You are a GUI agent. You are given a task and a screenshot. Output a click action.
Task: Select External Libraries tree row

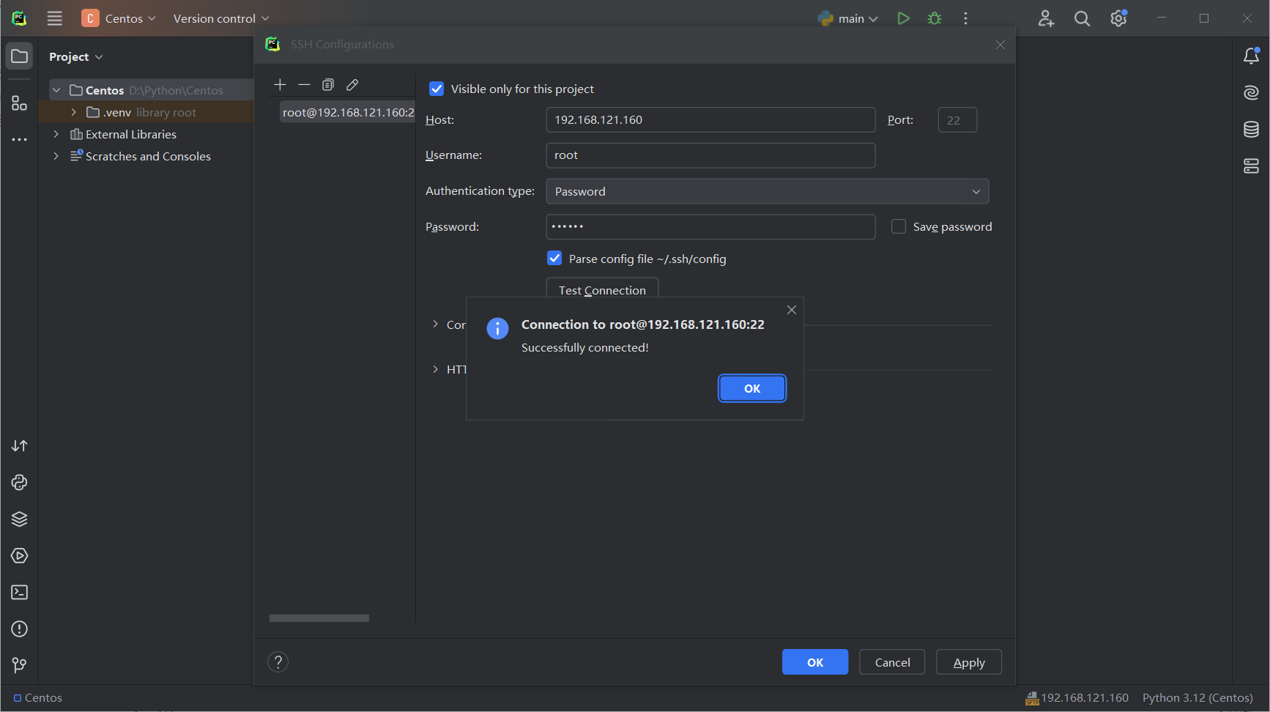point(146,134)
